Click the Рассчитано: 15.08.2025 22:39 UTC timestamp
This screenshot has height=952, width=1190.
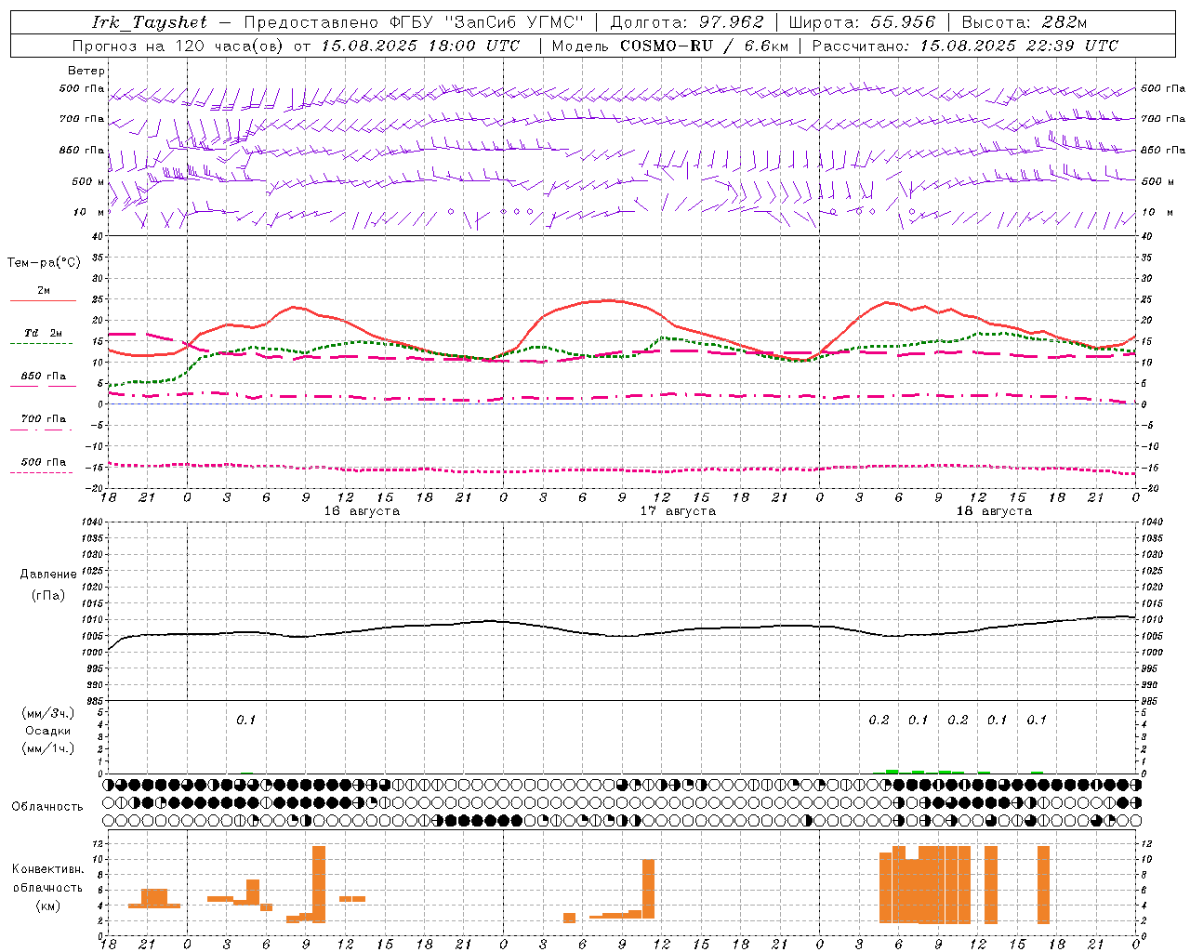[965, 45]
